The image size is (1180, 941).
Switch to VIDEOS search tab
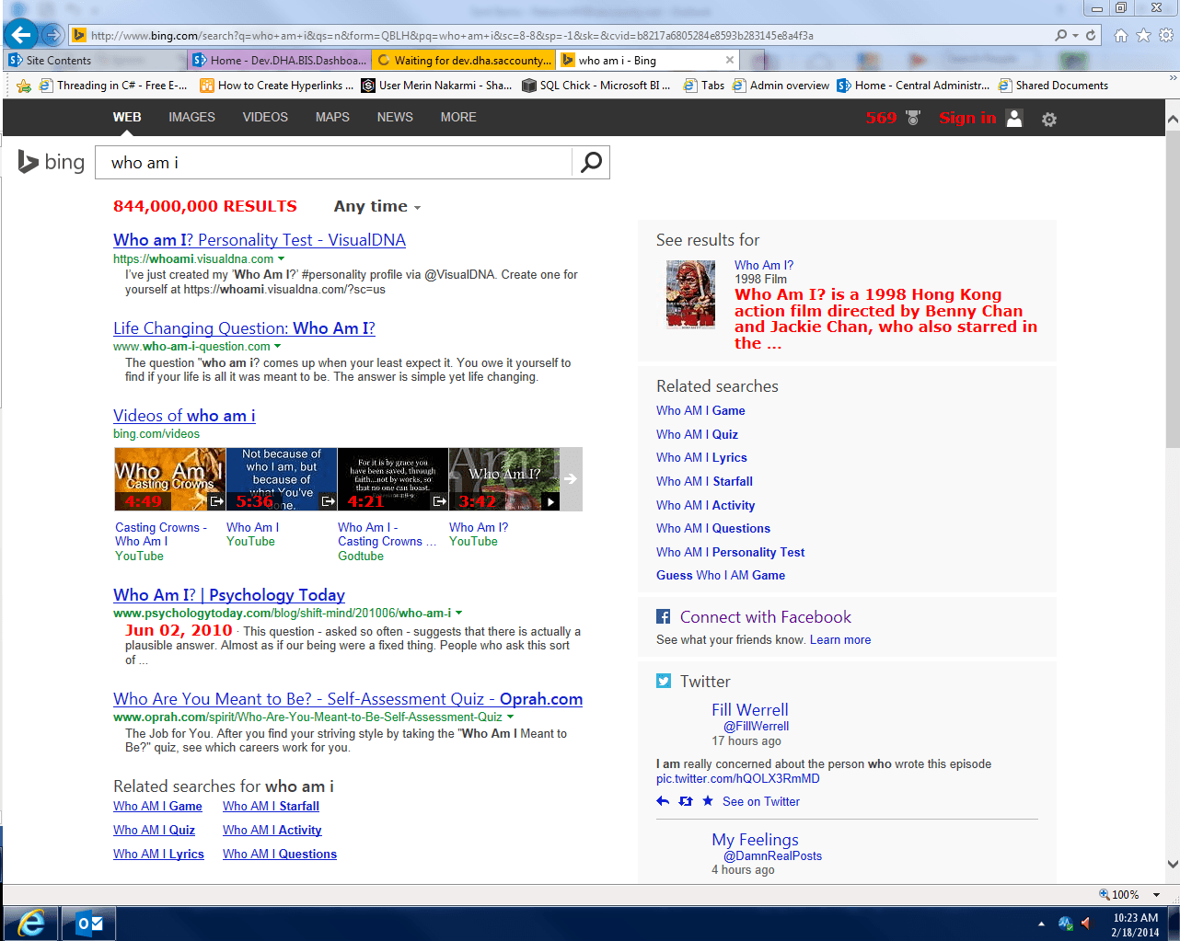tap(265, 117)
